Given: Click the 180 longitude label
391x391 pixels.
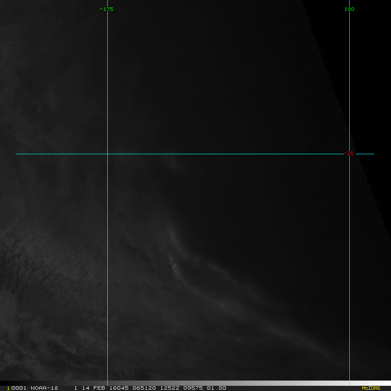Looking at the screenshot, I should click(x=349, y=9).
